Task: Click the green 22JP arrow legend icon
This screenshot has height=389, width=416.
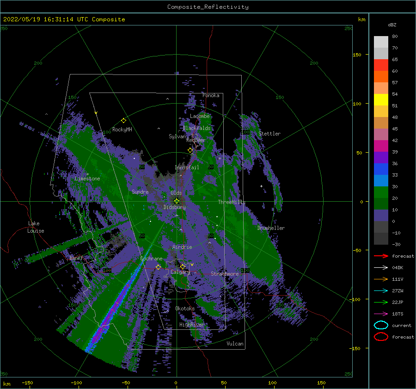Action: [381, 302]
